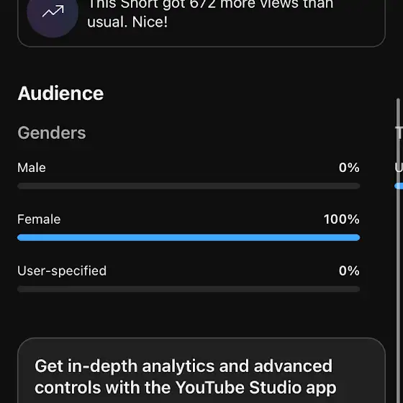Screen dimensions: 403x403
Task: Click the 'usual. Nice!' message text
Action: coord(127,22)
